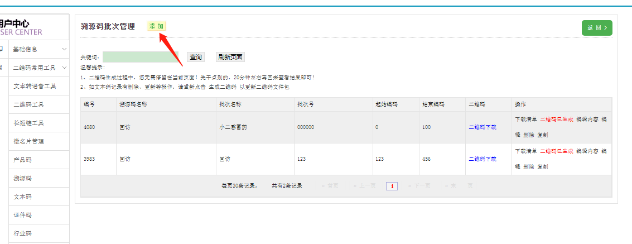Collapse the 二维码常用工具 sidebar section
This screenshot has height=244, width=632.
click(x=39, y=68)
